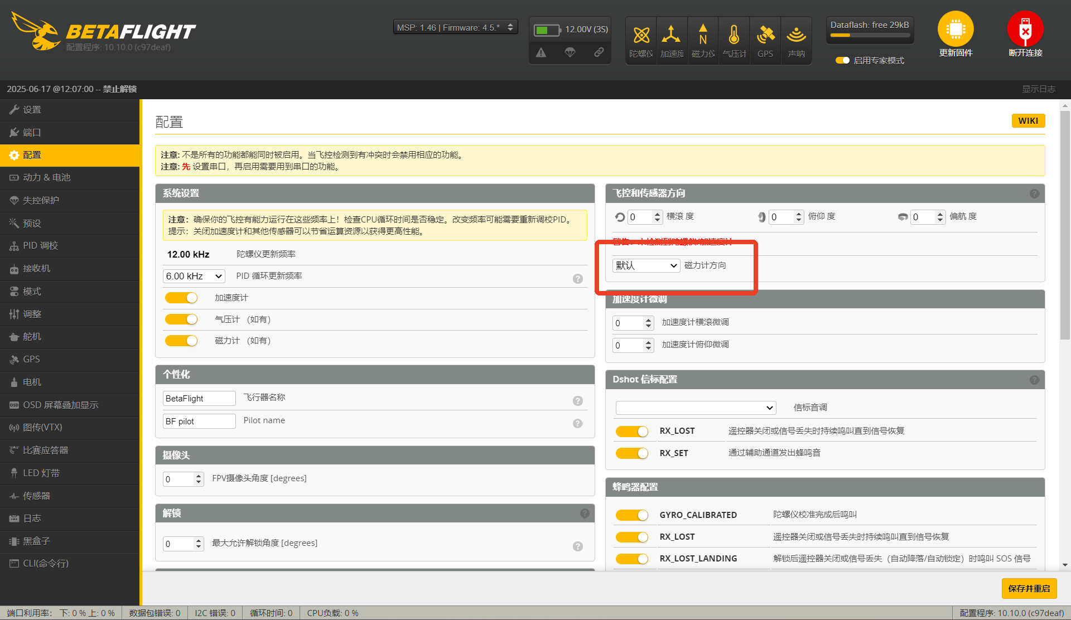This screenshot has height=620, width=1071.
Task: Open the Video Transmitter VTX tab
Action: click(70, 428)
